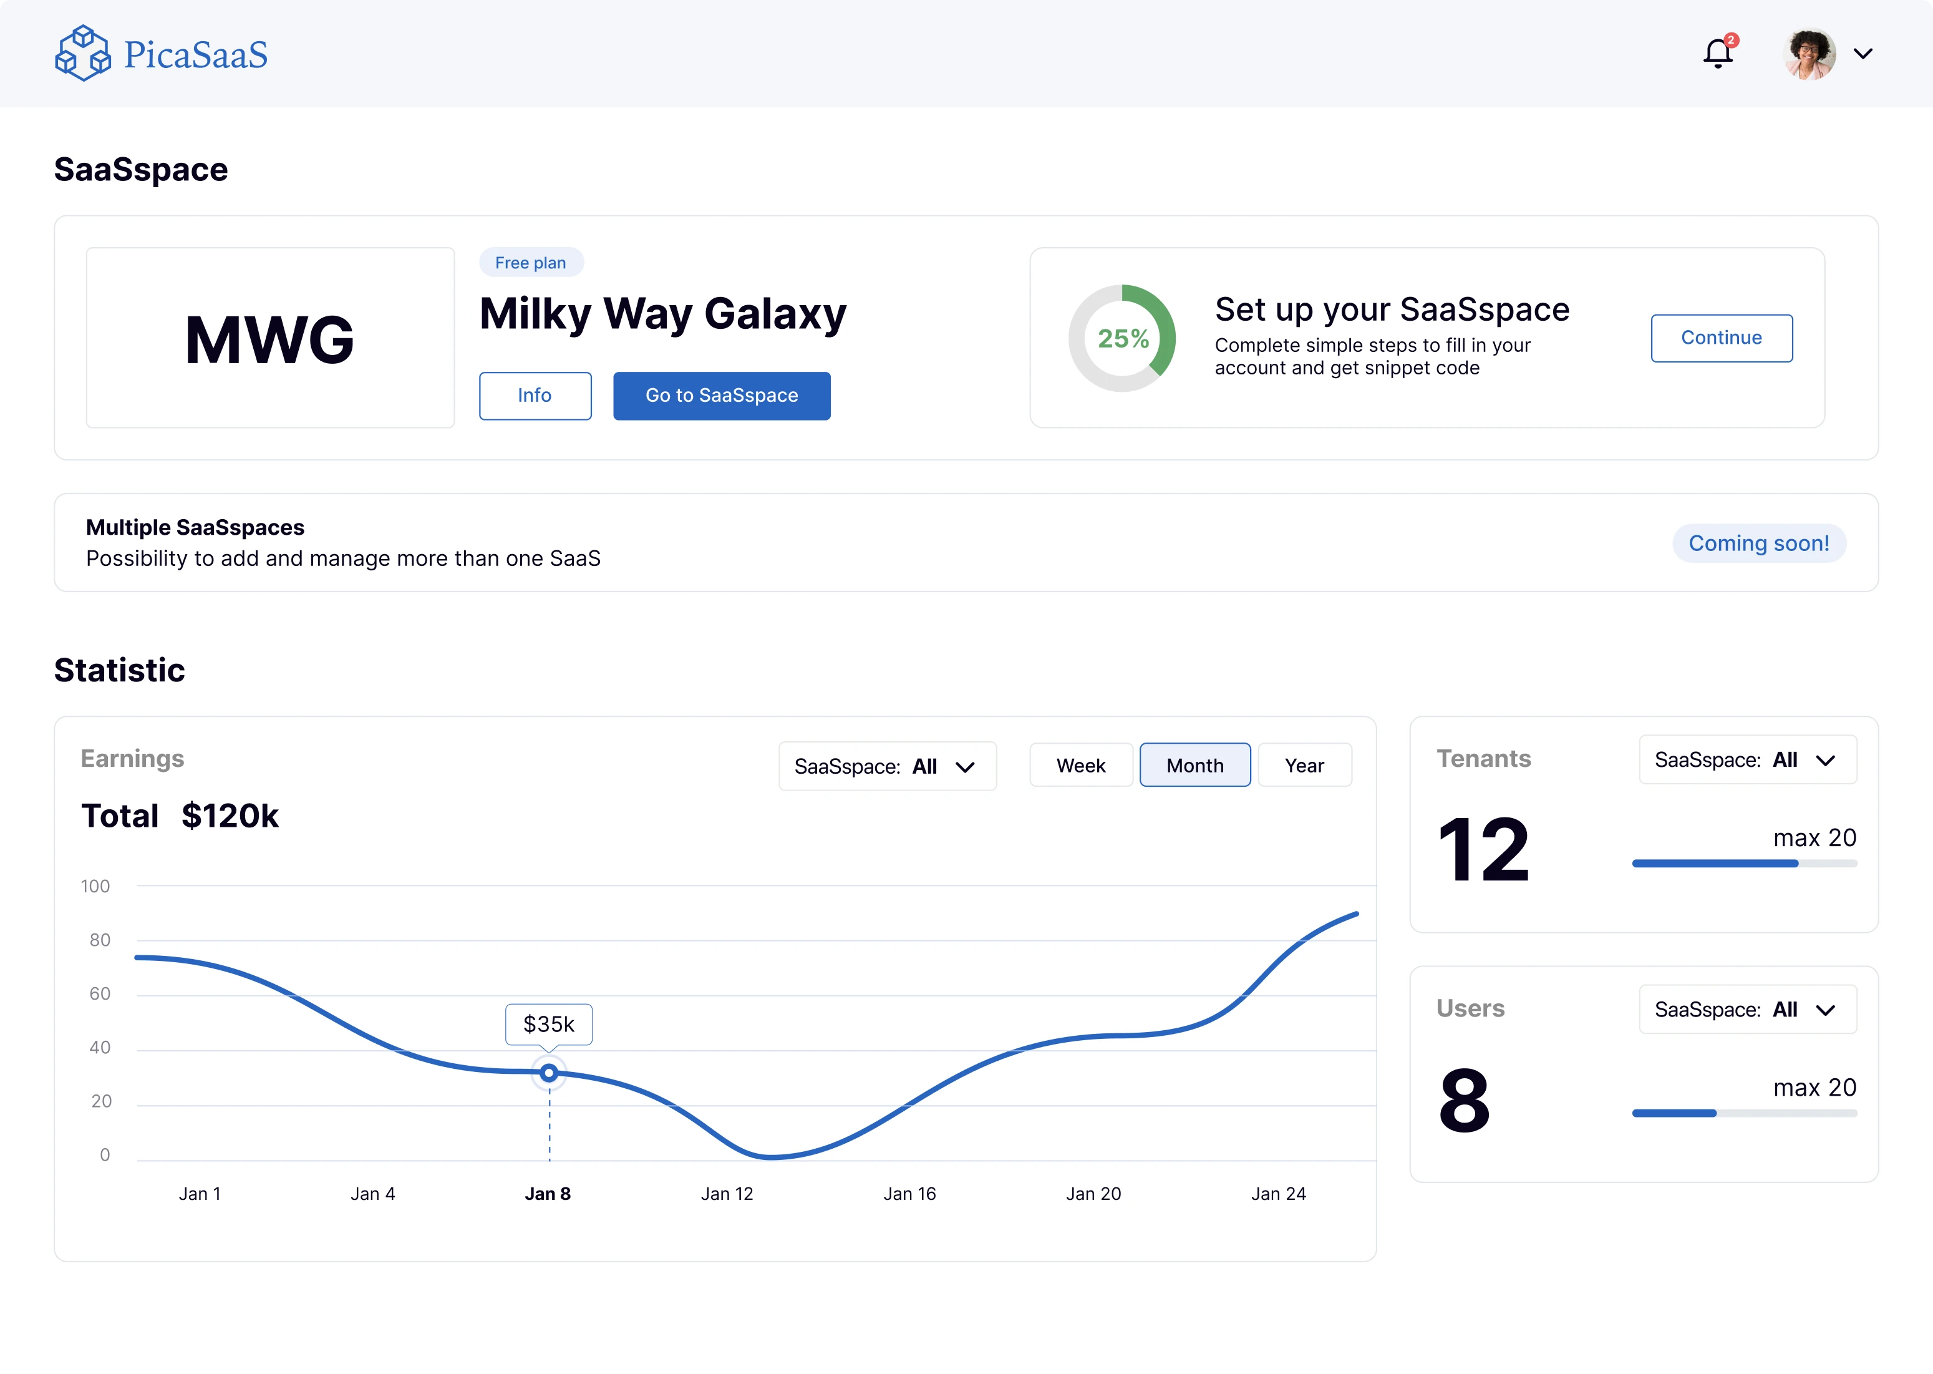This screenshot has width=1933, height=1374.
Task: Click the PicaSaaS logo
Action: 161,52
